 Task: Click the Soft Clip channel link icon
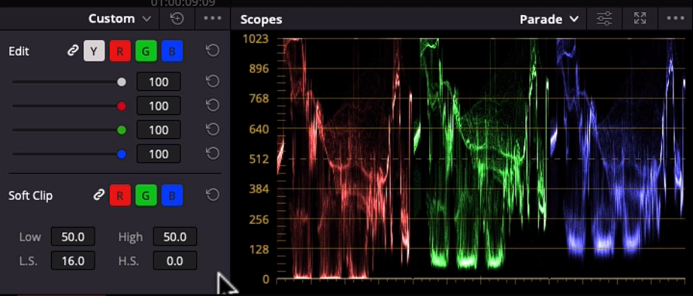pyautogui.click(x=98, y=195)
